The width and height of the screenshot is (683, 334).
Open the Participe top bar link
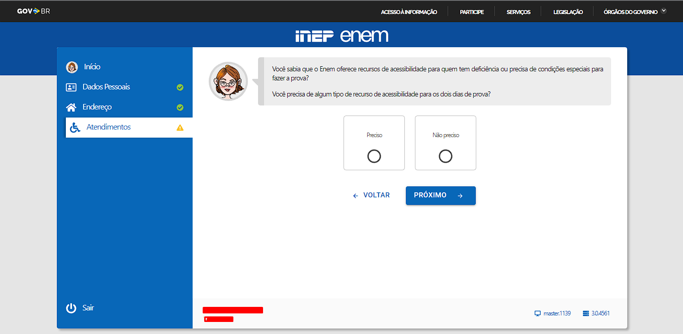(x=472, y=12)
